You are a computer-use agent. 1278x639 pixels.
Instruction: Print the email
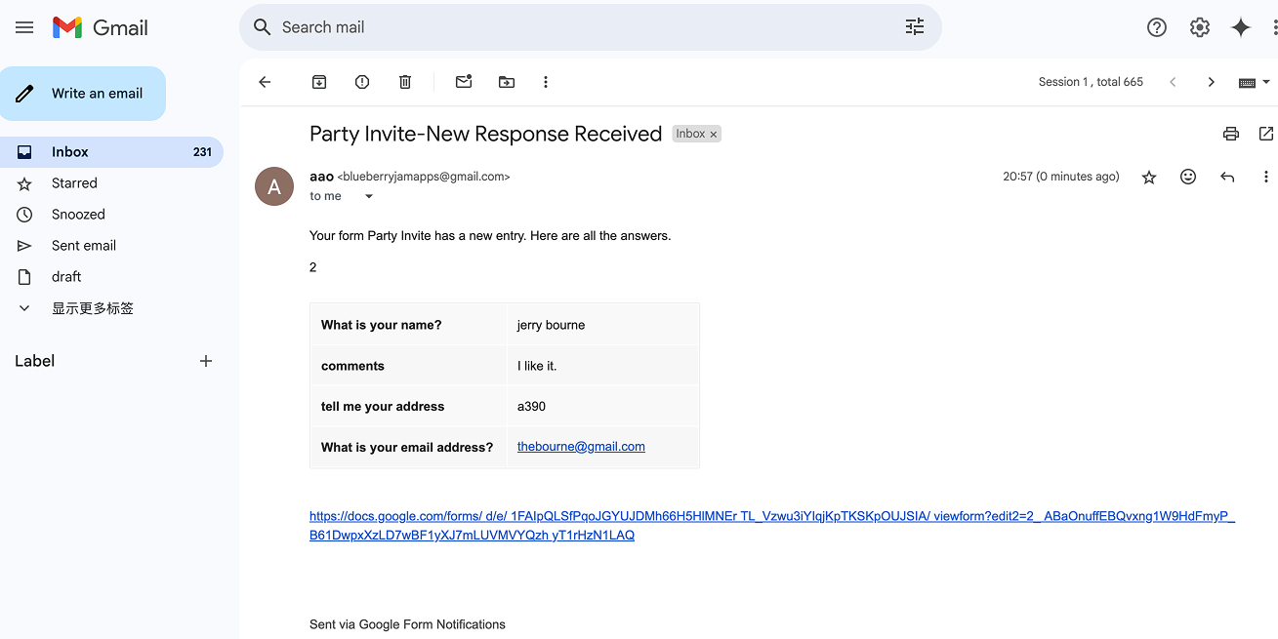click(1230, 134)
